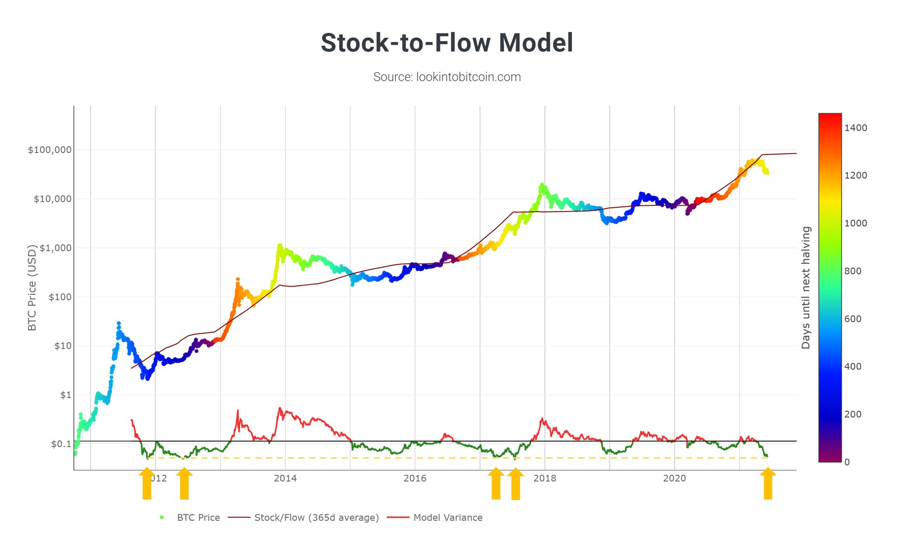Click the Stock-to-Flow Model title
The image size is (901, 533).
[x=447, y=42]
